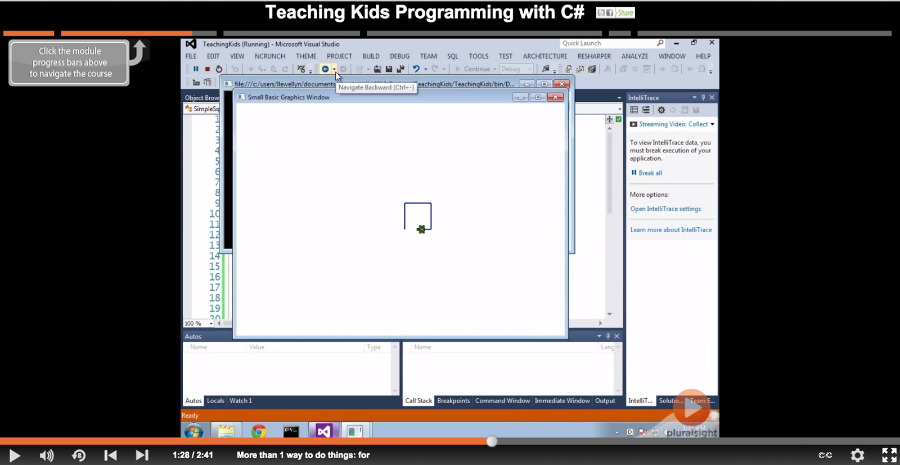The height and width of the screenshot is (465, 900).
Task: Click the Undo toolbar arrow icon
Action: click(x=416, y=69)
